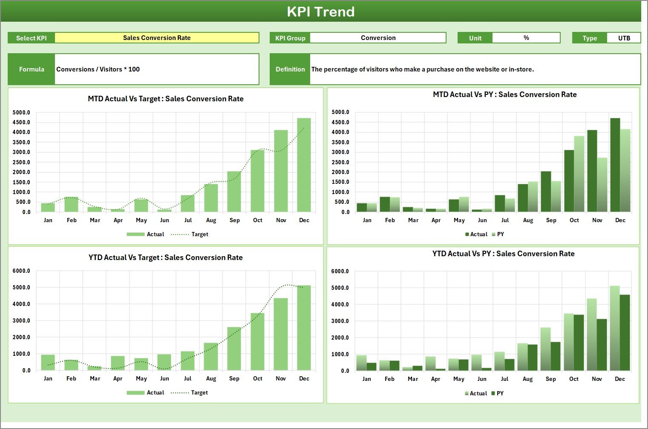Select the 'MTD Actual Vs Target' chart title
Screen dimensions: 648x429
coord(166,99)
